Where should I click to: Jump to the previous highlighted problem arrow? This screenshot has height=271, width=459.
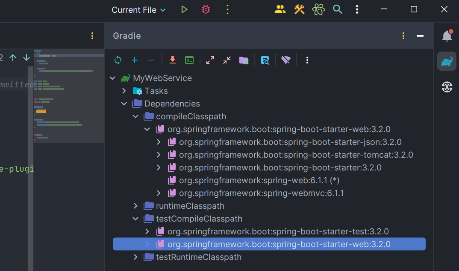(x=13, y=58)
